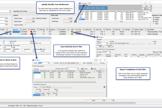Open Next WC column filter dropdown
Image resolution: width=162 pixels, height=108 pixels.
(x=21, y=29)
